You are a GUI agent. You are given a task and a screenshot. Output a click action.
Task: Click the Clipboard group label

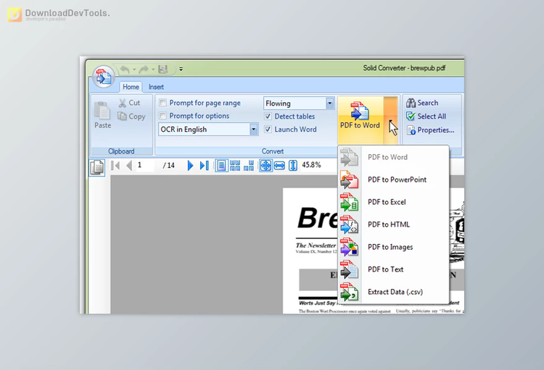tap(121, 151)
